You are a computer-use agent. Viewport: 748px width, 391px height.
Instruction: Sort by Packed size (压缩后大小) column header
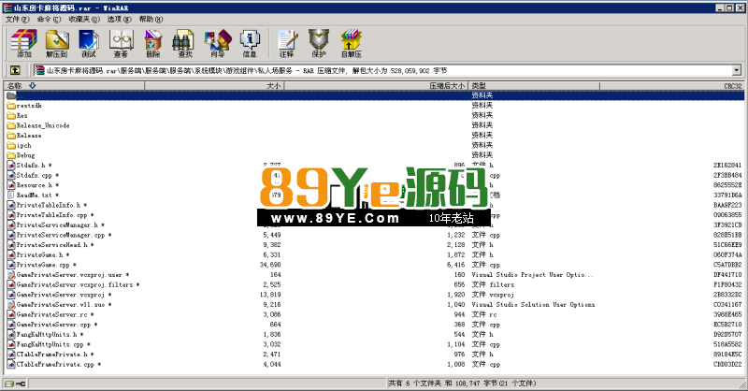click(x=376, y=86)
